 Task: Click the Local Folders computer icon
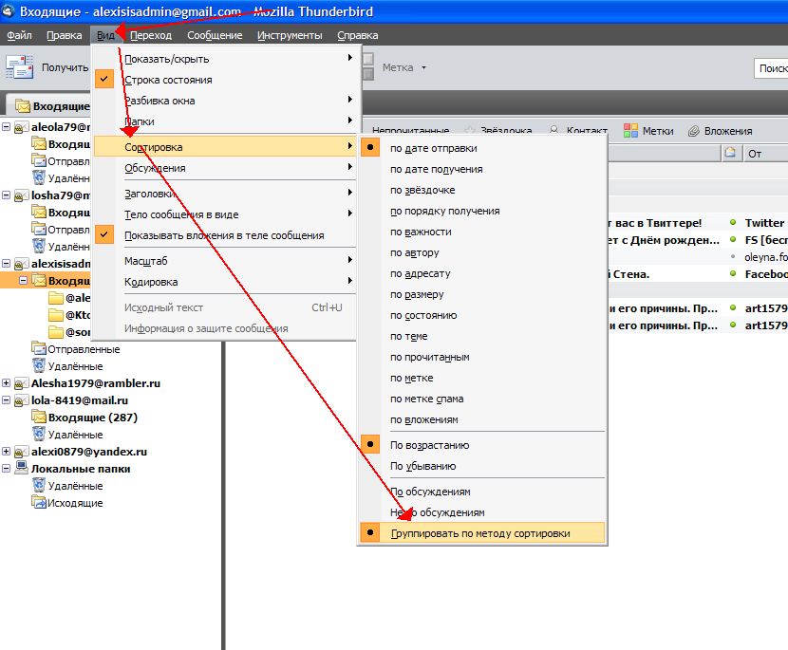(x=22, y=468)
